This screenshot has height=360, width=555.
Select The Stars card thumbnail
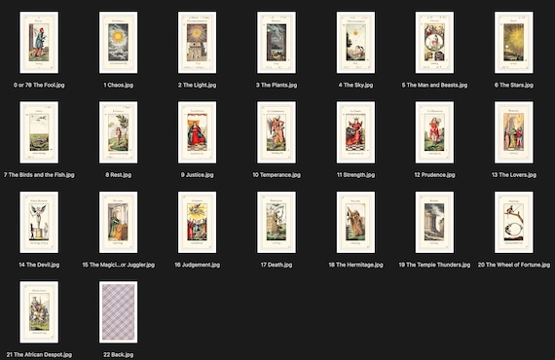[x=514, y=43]
